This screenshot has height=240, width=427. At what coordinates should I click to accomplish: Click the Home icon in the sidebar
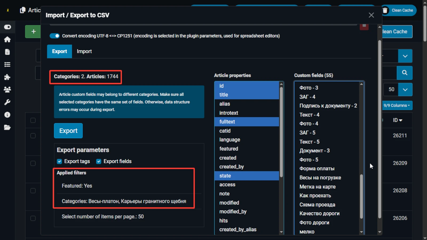(x=7, y=40)
